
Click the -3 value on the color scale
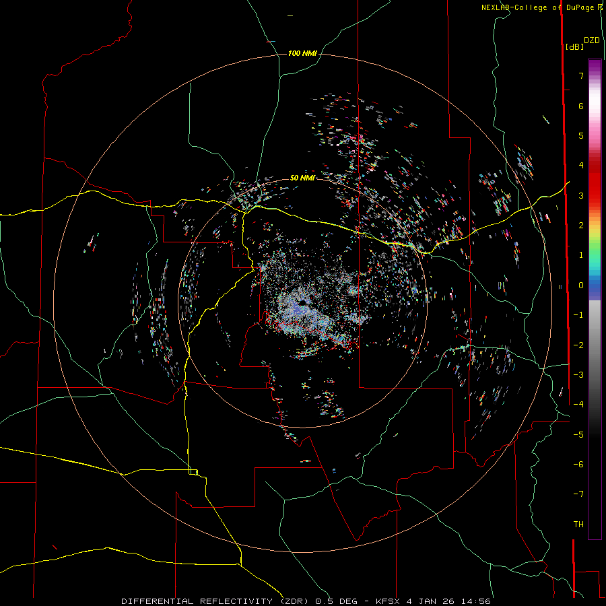(x=578, y=375)
